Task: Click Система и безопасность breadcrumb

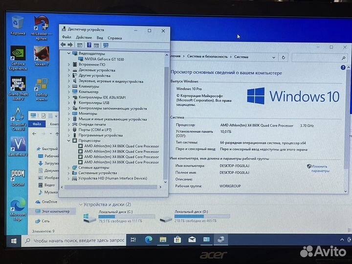Action: pos(207,57)
